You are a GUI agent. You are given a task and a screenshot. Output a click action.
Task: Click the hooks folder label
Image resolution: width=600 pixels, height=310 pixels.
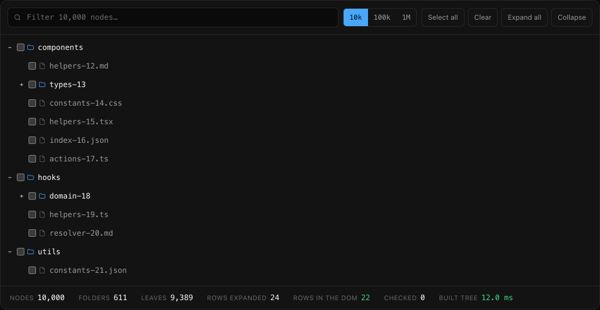(x=49, y=178)
